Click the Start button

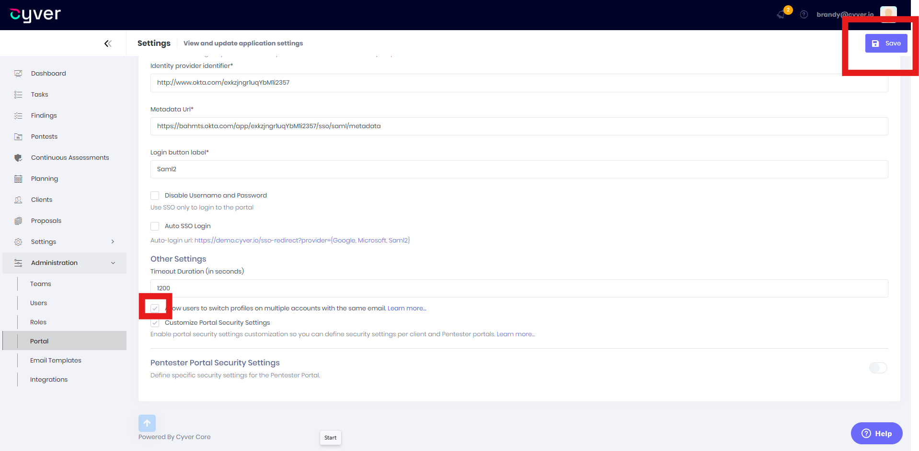331,438
